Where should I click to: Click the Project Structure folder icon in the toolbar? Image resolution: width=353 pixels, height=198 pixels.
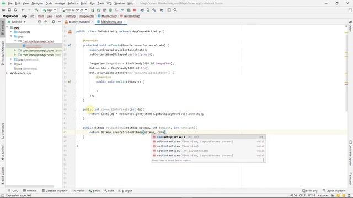coord(162,10)
